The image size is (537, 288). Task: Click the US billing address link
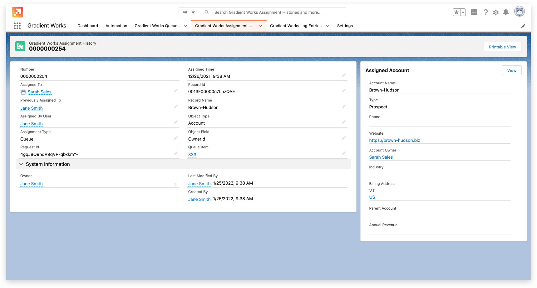(x=372, y=197)
